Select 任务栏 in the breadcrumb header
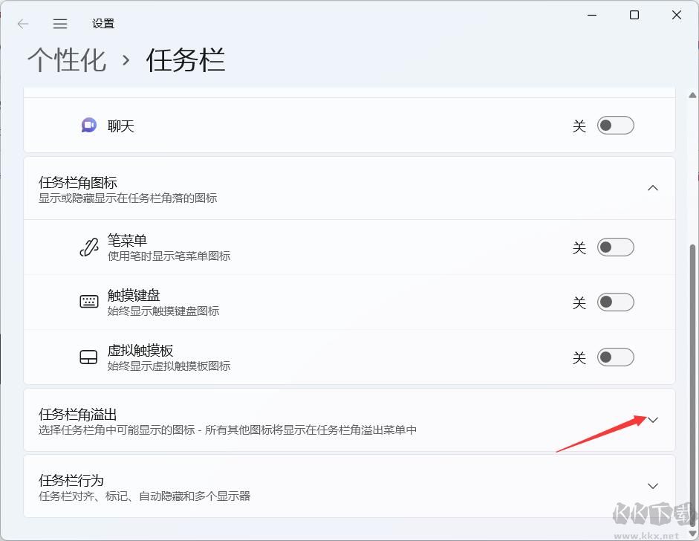This screenshot has width=699, height=541. pyautogui.click(x=185, y=59)
